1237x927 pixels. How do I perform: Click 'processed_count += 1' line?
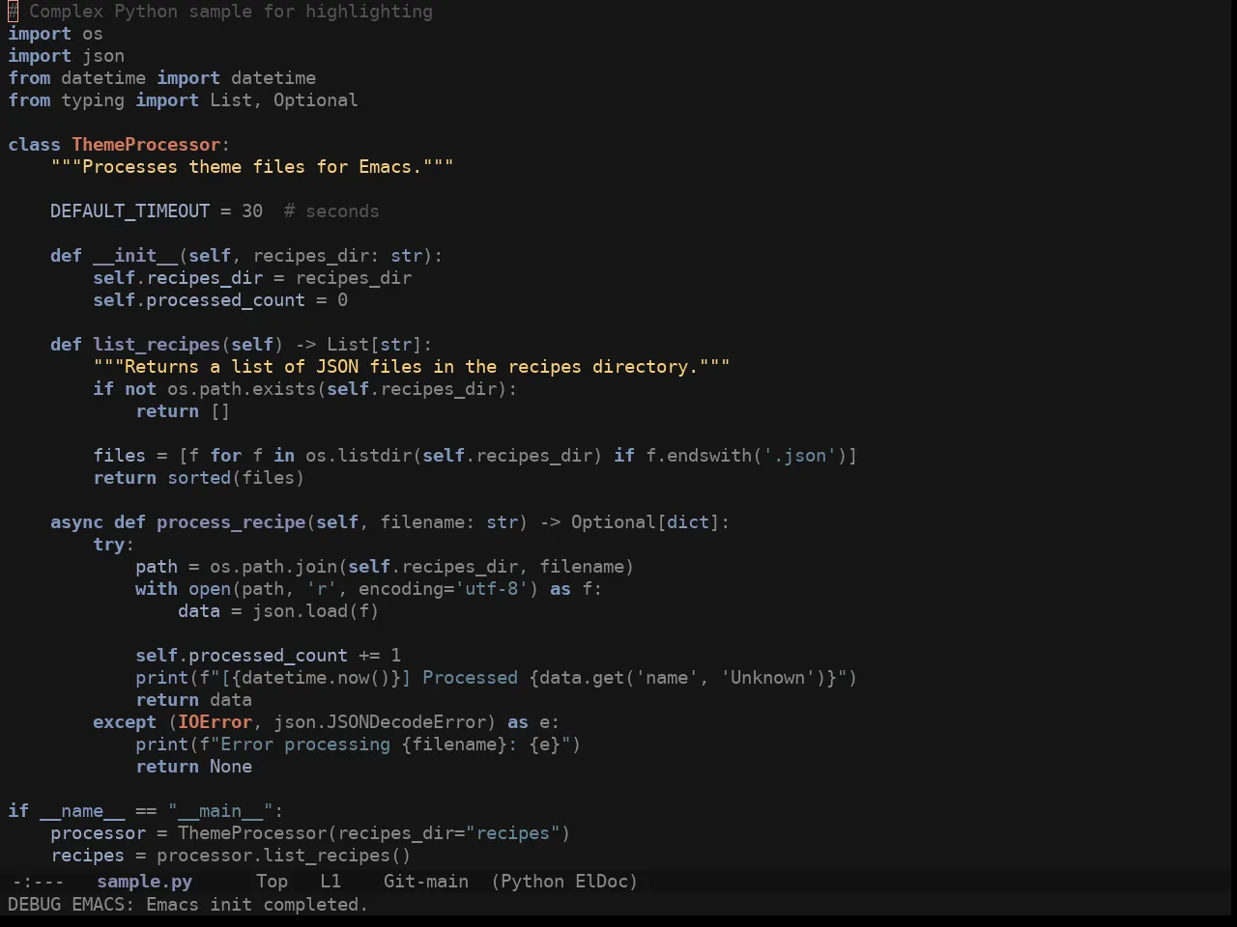pyautogui.click(x=295, y=656)
